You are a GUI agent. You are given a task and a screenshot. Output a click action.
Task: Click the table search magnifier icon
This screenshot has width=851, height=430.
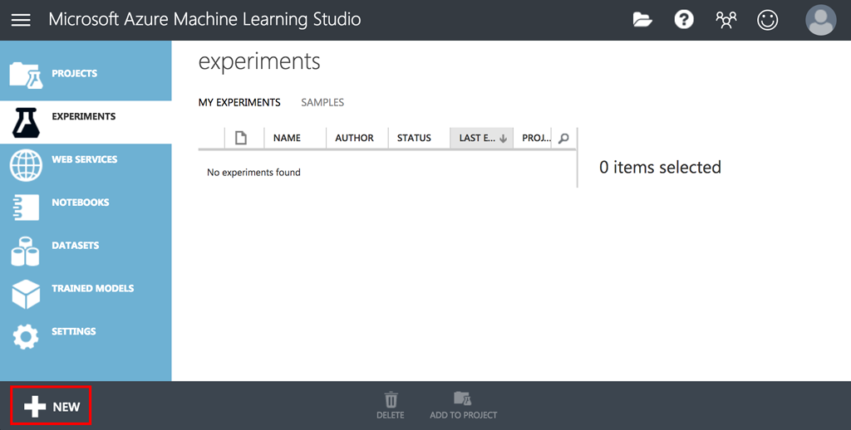coord(564,139)
